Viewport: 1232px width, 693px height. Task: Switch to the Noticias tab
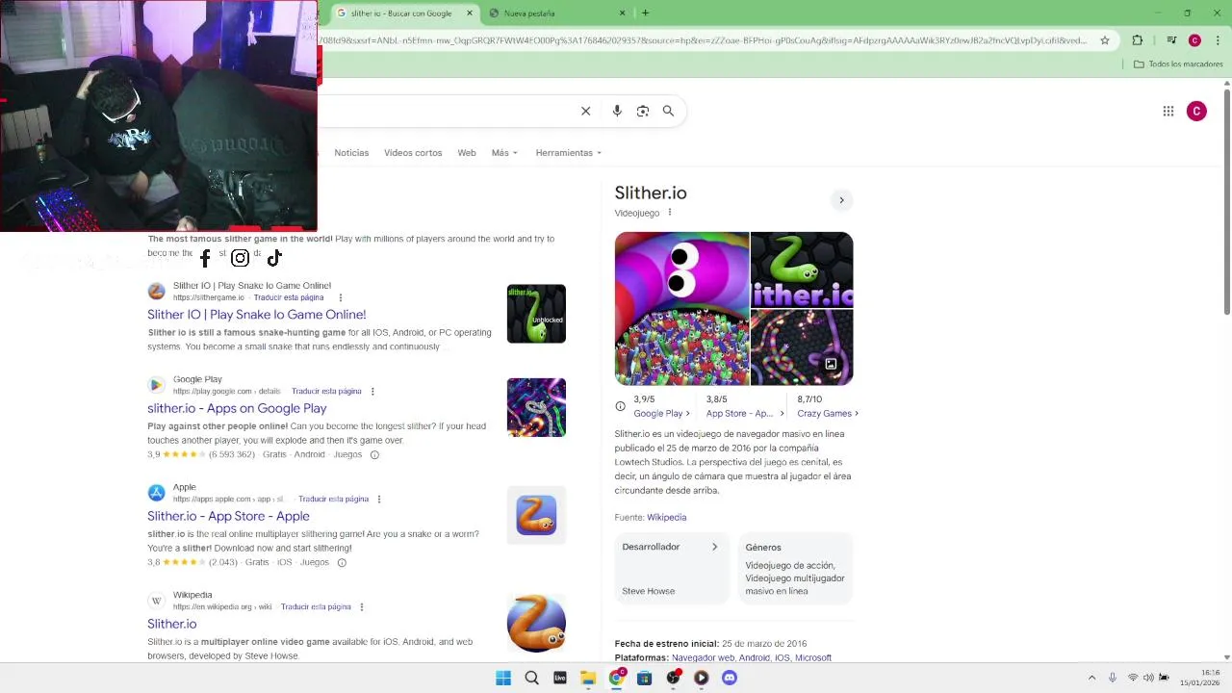tap(351, 152)
